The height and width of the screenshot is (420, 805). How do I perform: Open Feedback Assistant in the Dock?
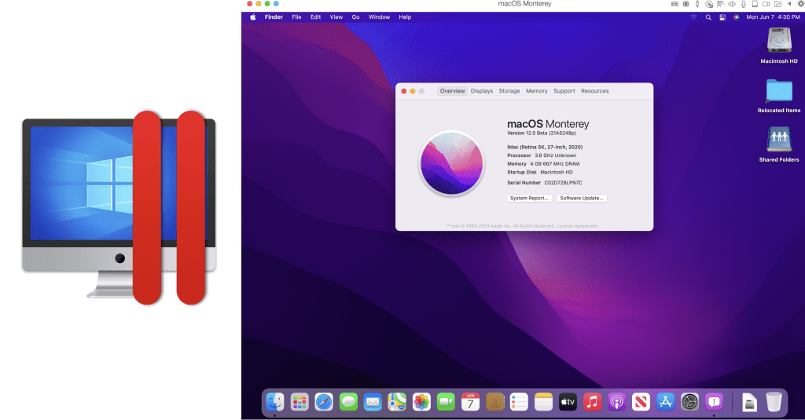714,402
